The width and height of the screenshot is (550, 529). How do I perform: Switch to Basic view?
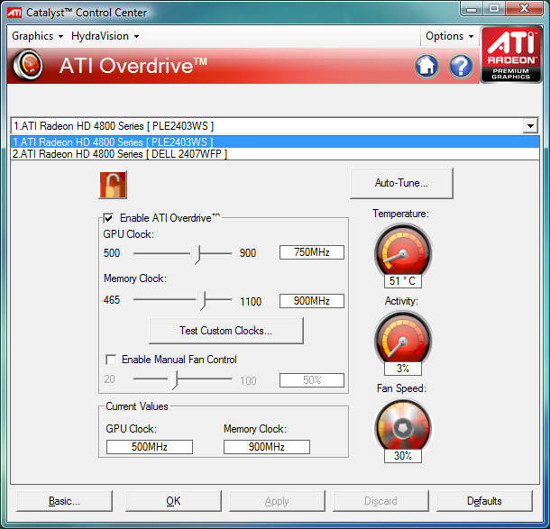[x=64, y=501]
